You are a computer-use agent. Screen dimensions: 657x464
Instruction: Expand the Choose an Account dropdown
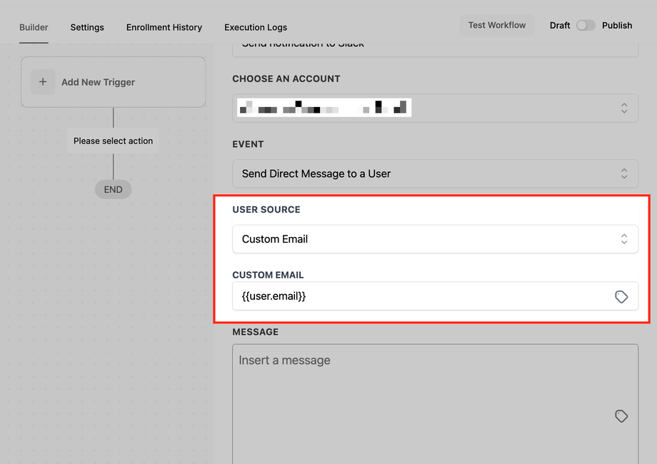coord(435,108)
